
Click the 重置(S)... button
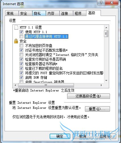click(x=97, y=109)
